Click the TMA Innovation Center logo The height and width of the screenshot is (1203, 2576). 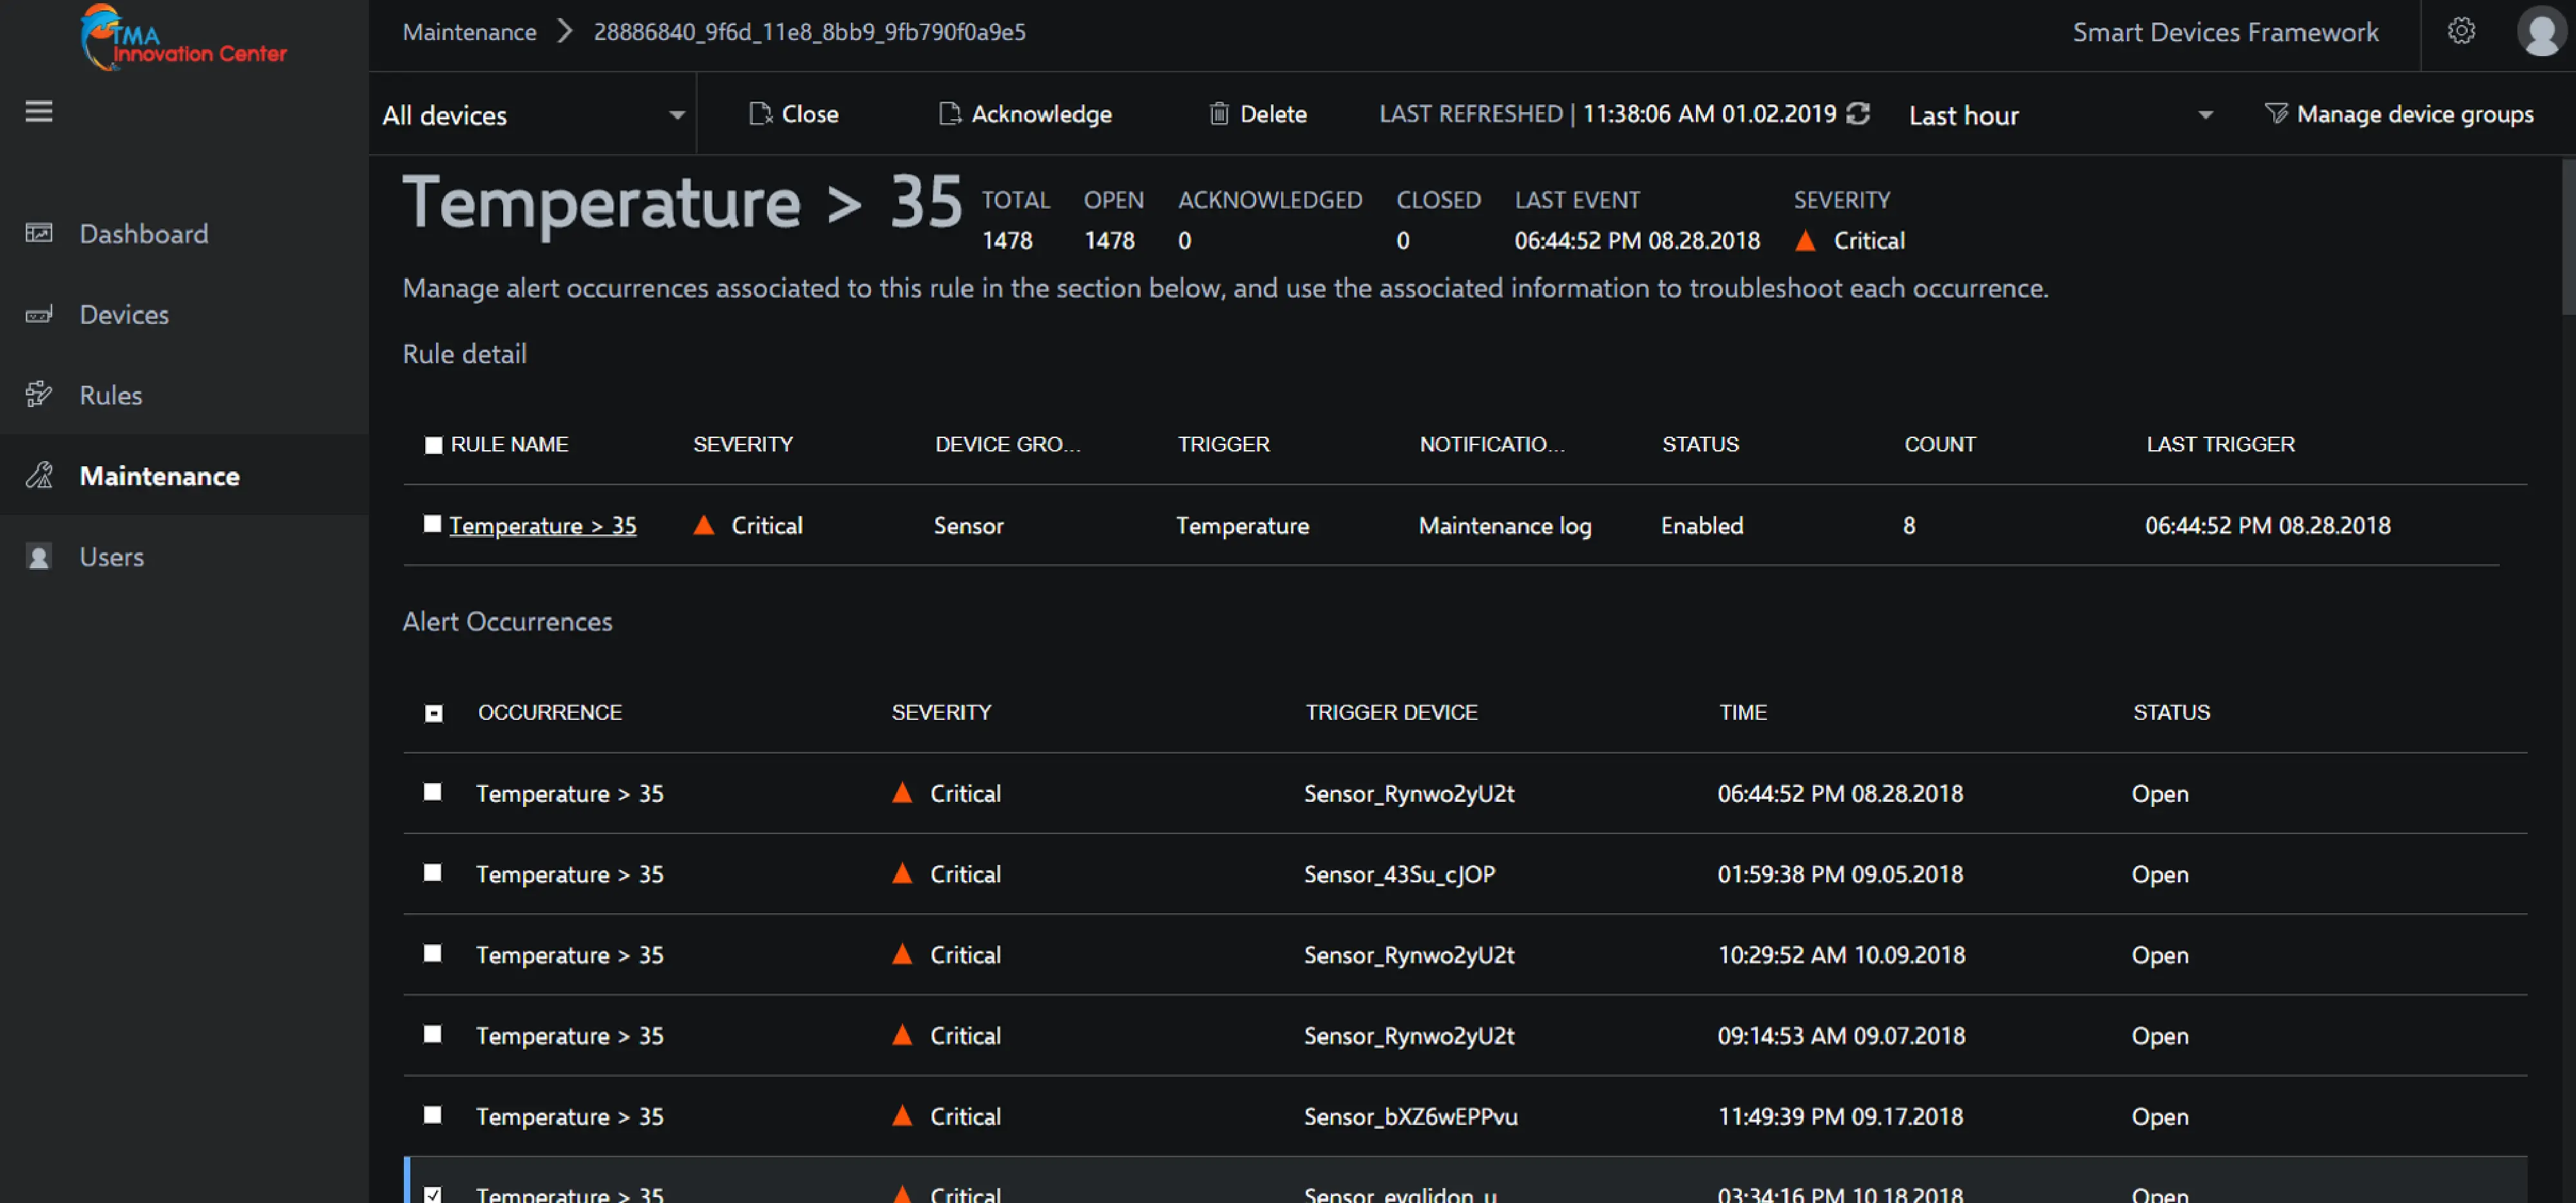point(184,38)
